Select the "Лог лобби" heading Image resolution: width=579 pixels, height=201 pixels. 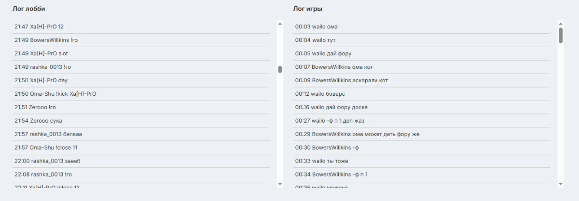click(x=29, y=9)
